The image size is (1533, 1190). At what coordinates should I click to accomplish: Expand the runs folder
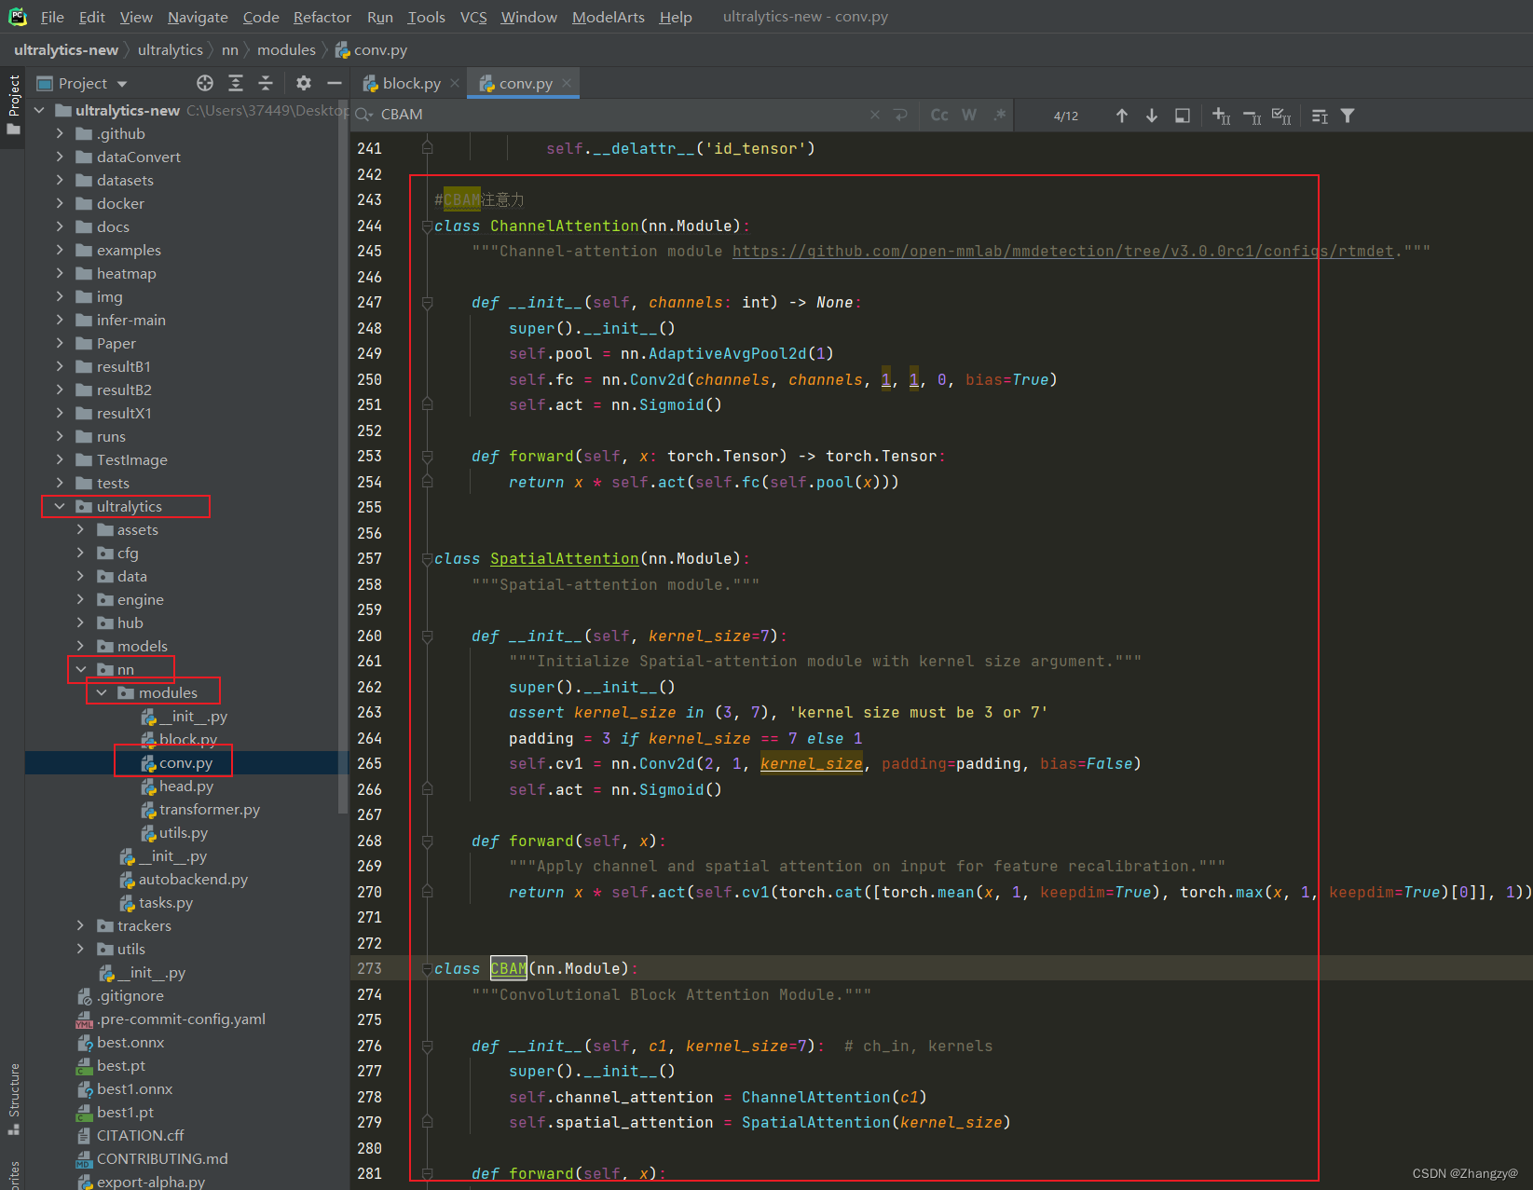point(60,436)
